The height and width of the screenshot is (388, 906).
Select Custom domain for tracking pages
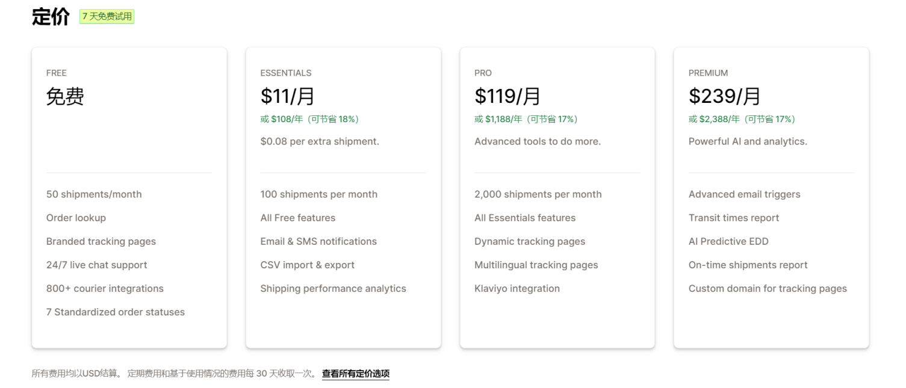click(768, 289)
